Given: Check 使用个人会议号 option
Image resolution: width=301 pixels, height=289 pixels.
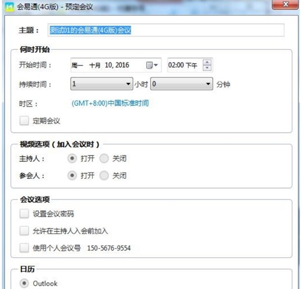Looking at the screenshot, I should pyautogui.click(x=24, y=248).
